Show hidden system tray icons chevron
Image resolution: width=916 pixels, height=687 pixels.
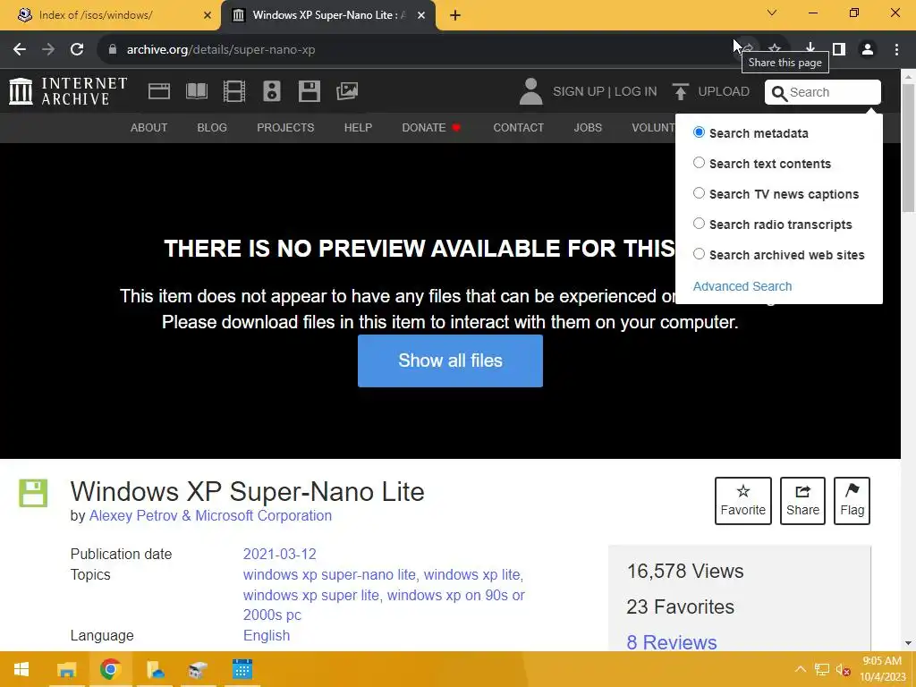pyautogui.click(x=801, y=669)
